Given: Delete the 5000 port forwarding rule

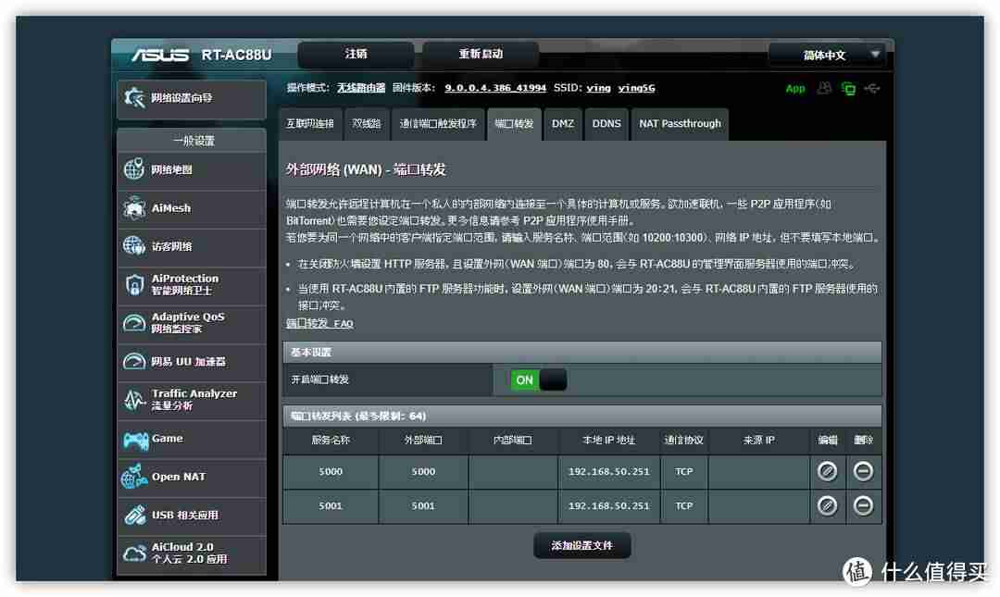Looking at the screenshot, I should pyautogui.click(x=864, y=471).
